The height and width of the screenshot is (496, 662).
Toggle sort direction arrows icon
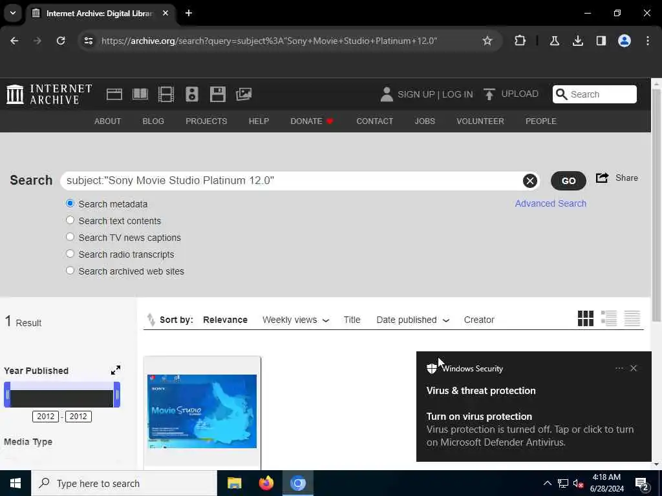point(151,320)
